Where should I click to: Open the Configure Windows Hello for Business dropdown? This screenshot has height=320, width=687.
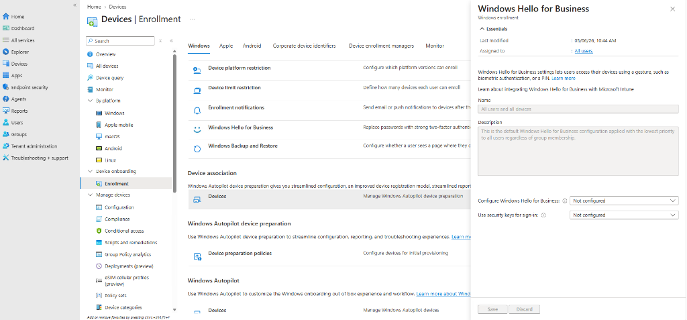624,201
